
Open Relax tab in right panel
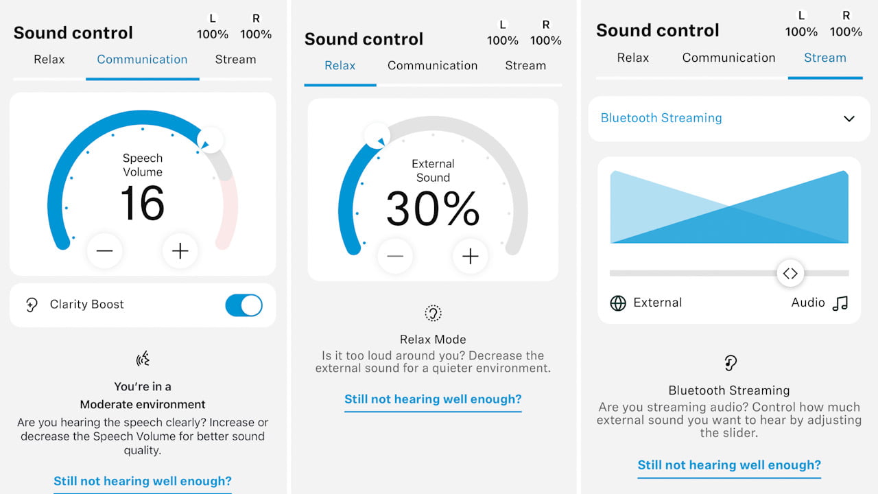click(632, 58)
